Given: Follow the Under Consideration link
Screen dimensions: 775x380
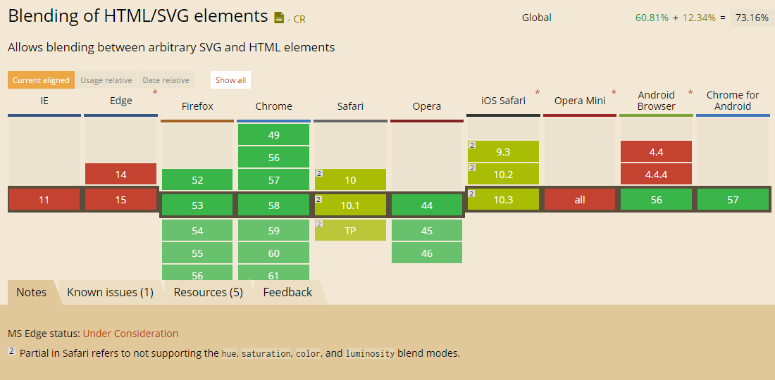Looking at the screenshot, I should coord(130,334).
